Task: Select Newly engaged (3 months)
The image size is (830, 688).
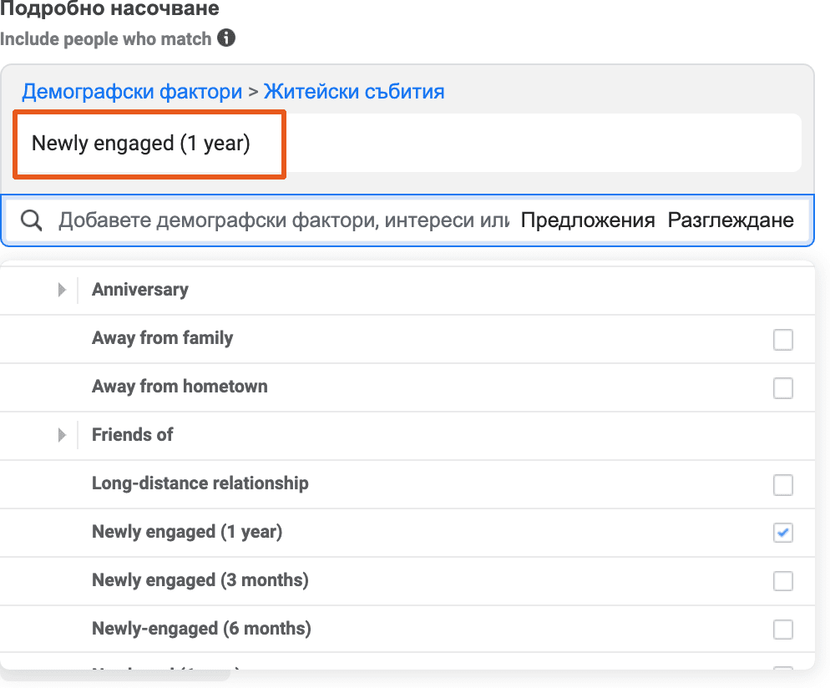Action: [x=782, y=581]
